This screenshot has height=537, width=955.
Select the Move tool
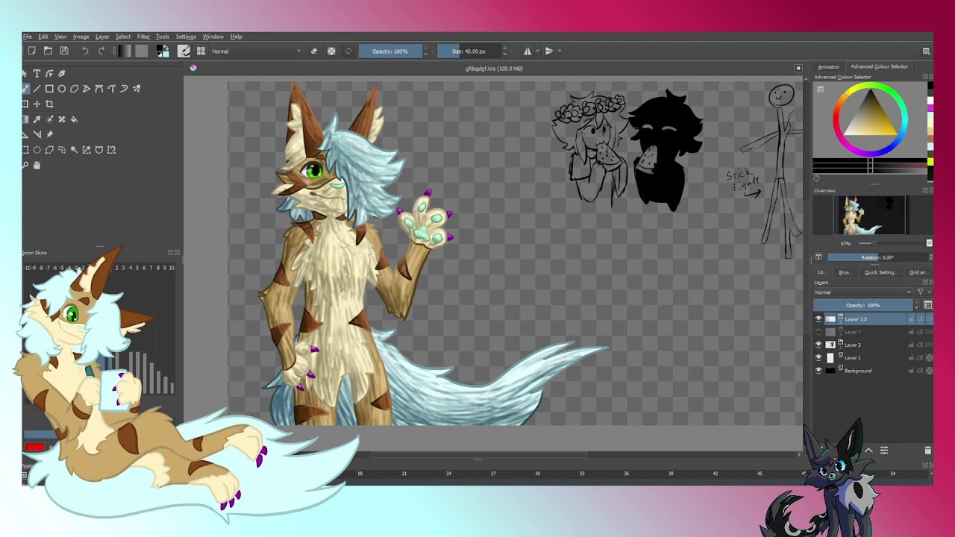(37, 104)
